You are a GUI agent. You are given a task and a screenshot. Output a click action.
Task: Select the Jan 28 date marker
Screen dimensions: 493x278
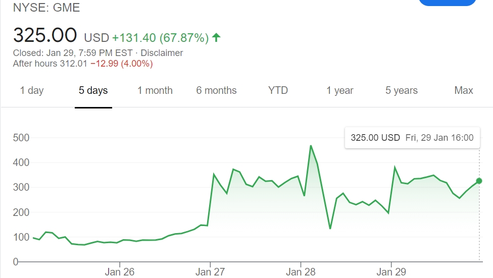[301, 272]
